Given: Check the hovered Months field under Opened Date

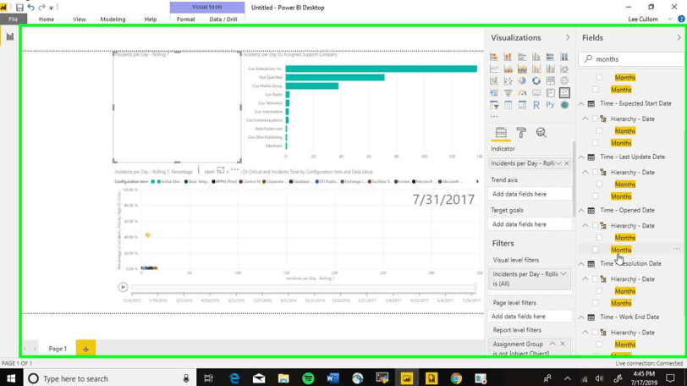Looking at the screenshot, I should [x=595, y=250].
